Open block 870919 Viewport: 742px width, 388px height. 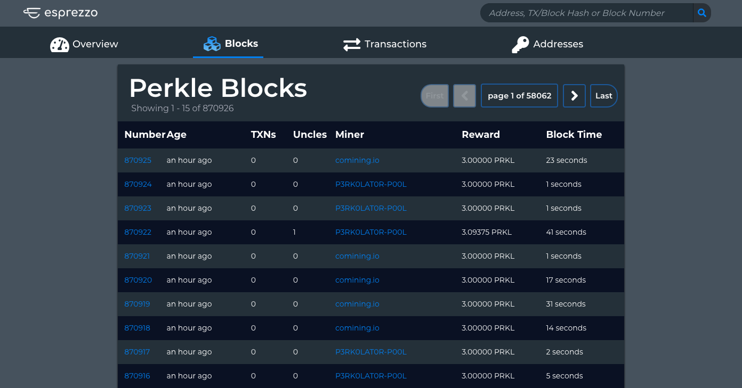(137, 304)
